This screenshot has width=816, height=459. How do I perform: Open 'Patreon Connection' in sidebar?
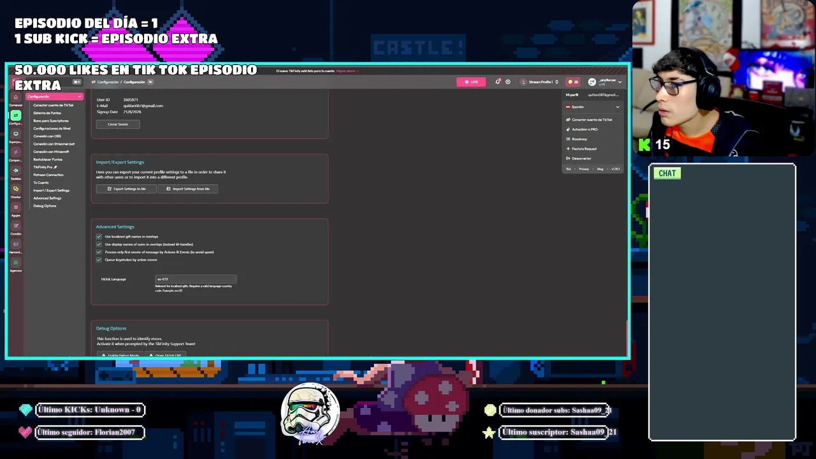coord(48,175)
